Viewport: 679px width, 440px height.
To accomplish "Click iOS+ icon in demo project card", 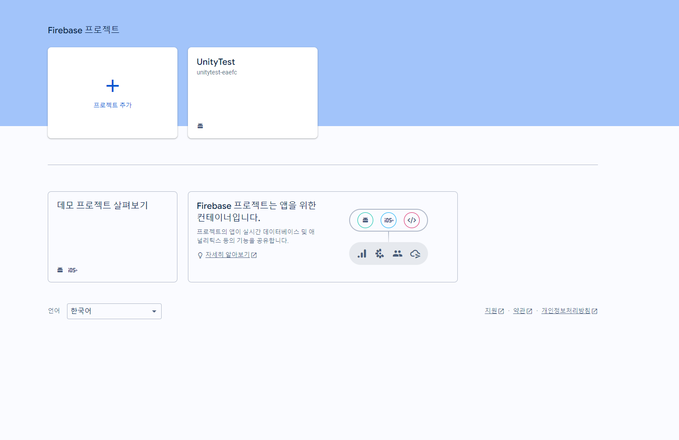I will pyautogui.click(x=73, y=270).
